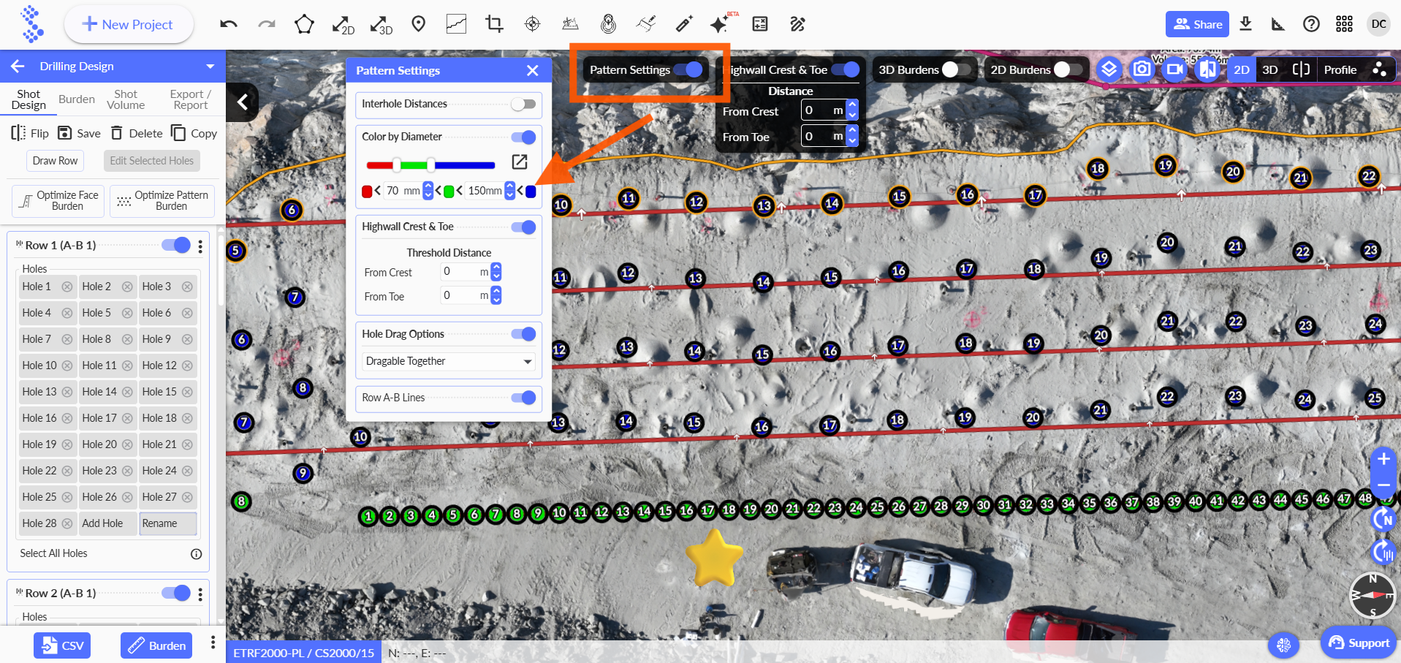Open the apps grid icon
Image resolution: width=1401 pixels, height=663 pixels.
click(1344, 24)
